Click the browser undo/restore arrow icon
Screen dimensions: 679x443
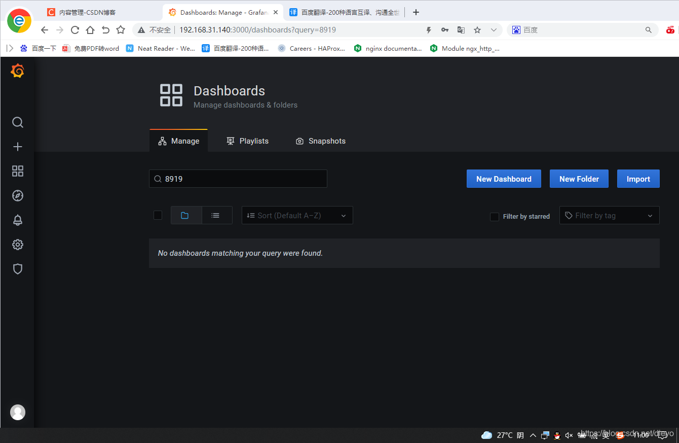(x=105, y=30)
